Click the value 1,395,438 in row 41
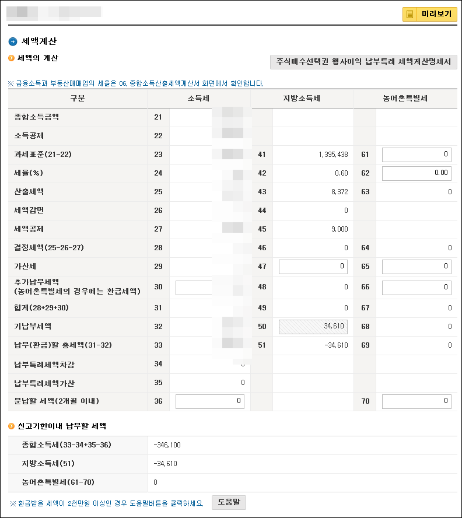Viewport: 462px width, 518px height. pyautogui.click(x=333, y=154)
